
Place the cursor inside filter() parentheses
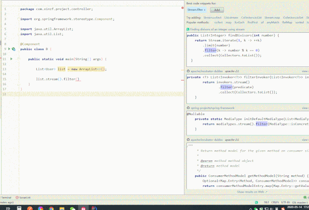click(77, 79)
